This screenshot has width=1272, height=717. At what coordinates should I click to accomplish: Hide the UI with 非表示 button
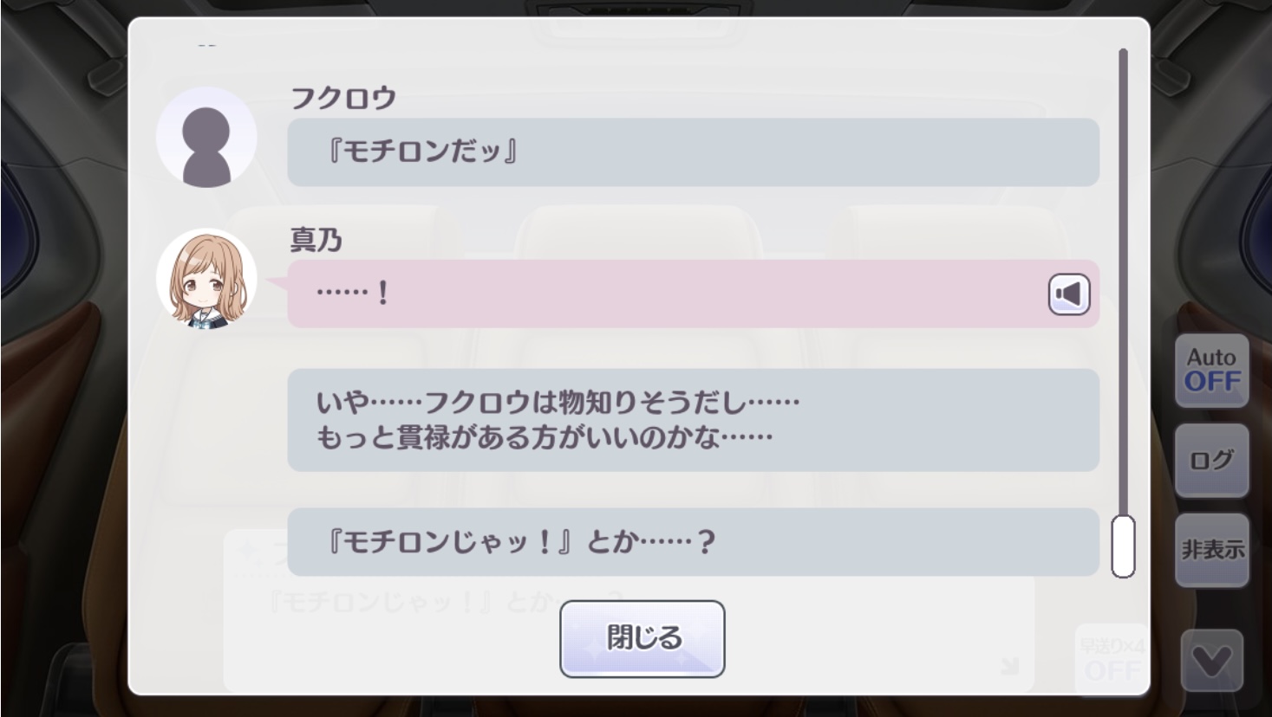(1211, 550)
